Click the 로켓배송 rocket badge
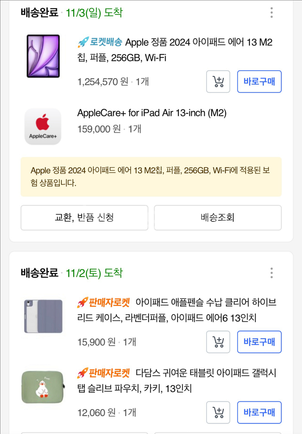Screen dimensions: 302x434 click(100, 42)
